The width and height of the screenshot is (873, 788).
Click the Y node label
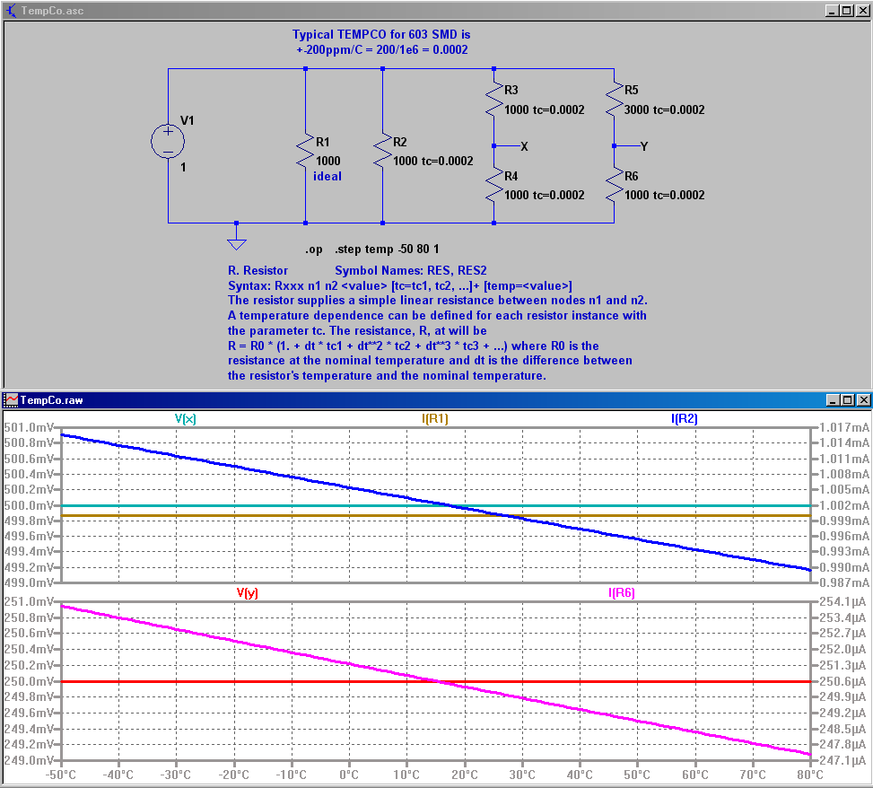[644, 146]
